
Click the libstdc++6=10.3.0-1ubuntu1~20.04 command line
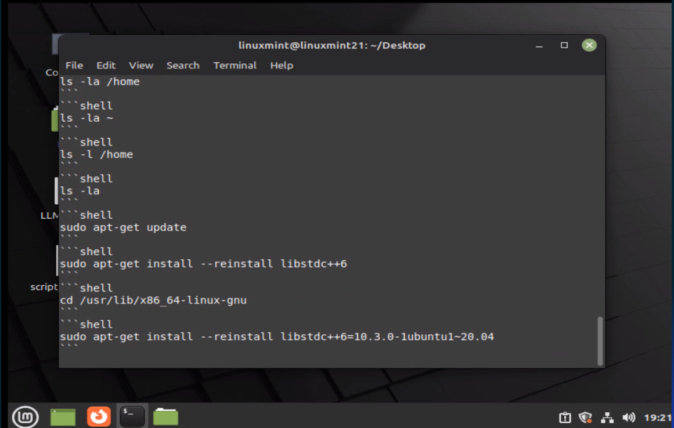277,336
